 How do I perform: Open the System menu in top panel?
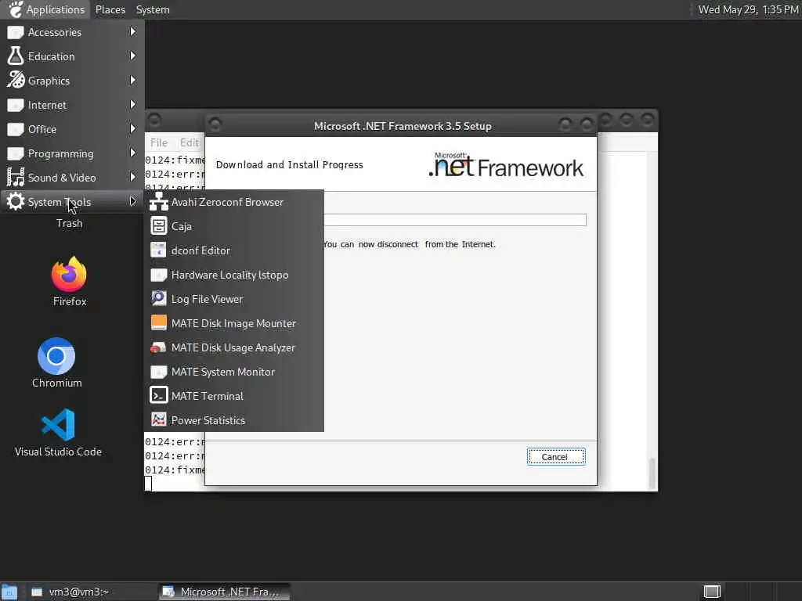pos(153,9)
